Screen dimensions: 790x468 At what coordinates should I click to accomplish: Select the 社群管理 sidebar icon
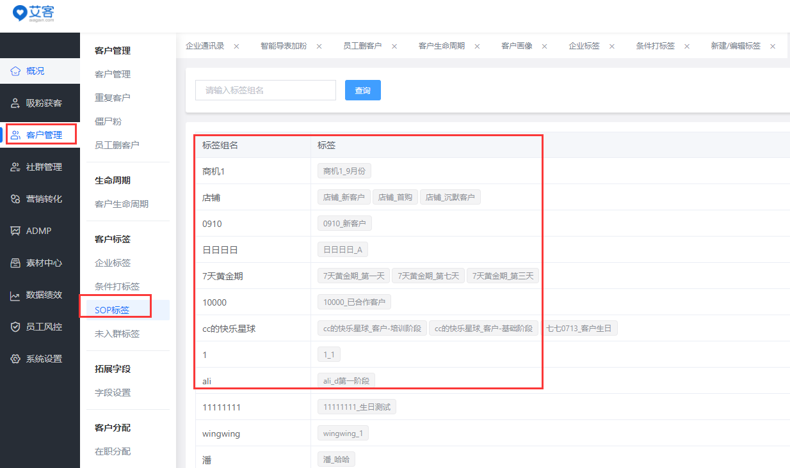click(x=15, y=167)
